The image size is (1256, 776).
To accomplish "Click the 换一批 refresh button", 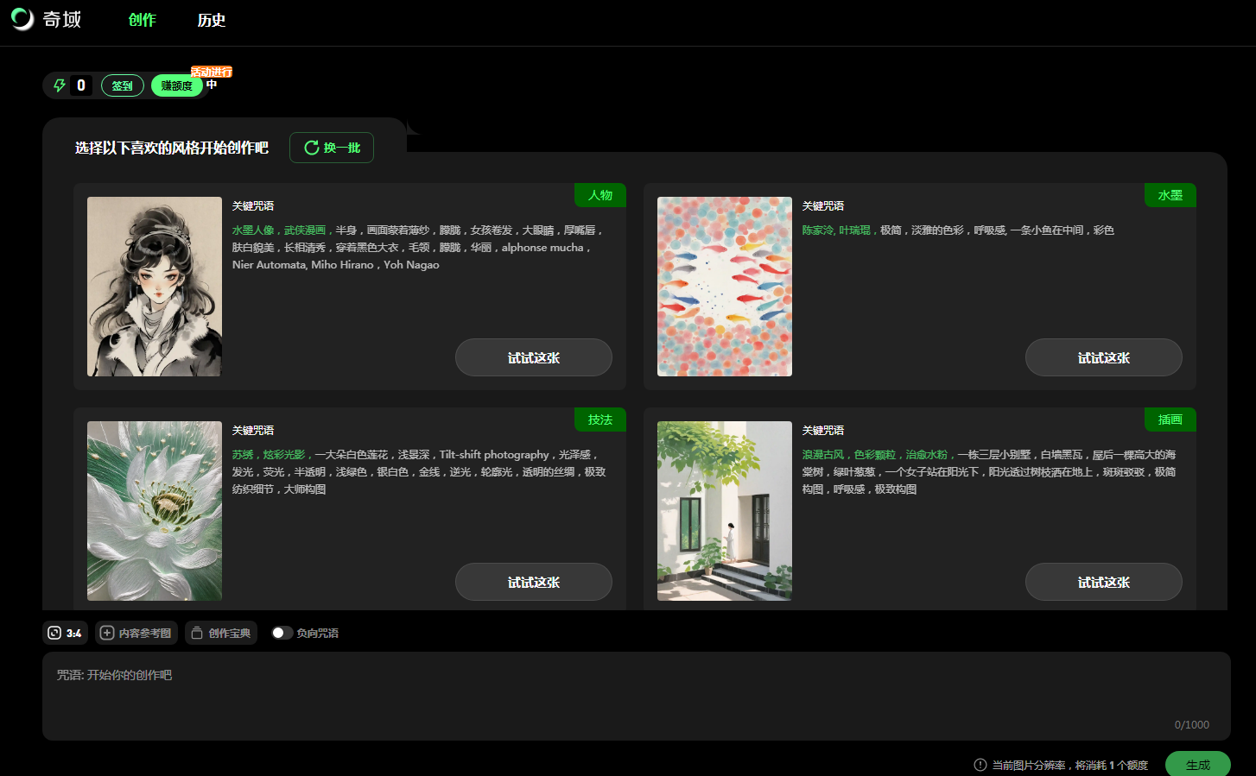I will pyautogui.click(x=332, y=148).
